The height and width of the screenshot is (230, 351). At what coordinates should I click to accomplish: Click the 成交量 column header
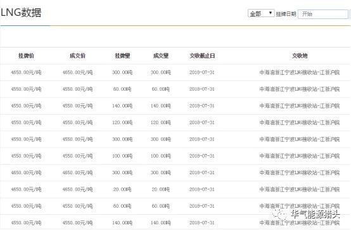click(161, 56)
